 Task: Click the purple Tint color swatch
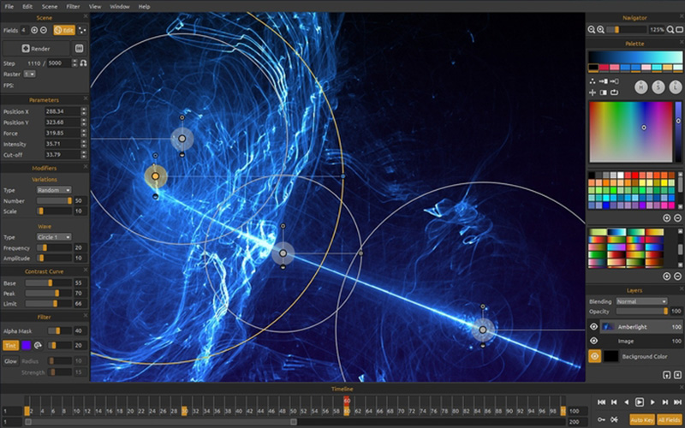(27, 346)
